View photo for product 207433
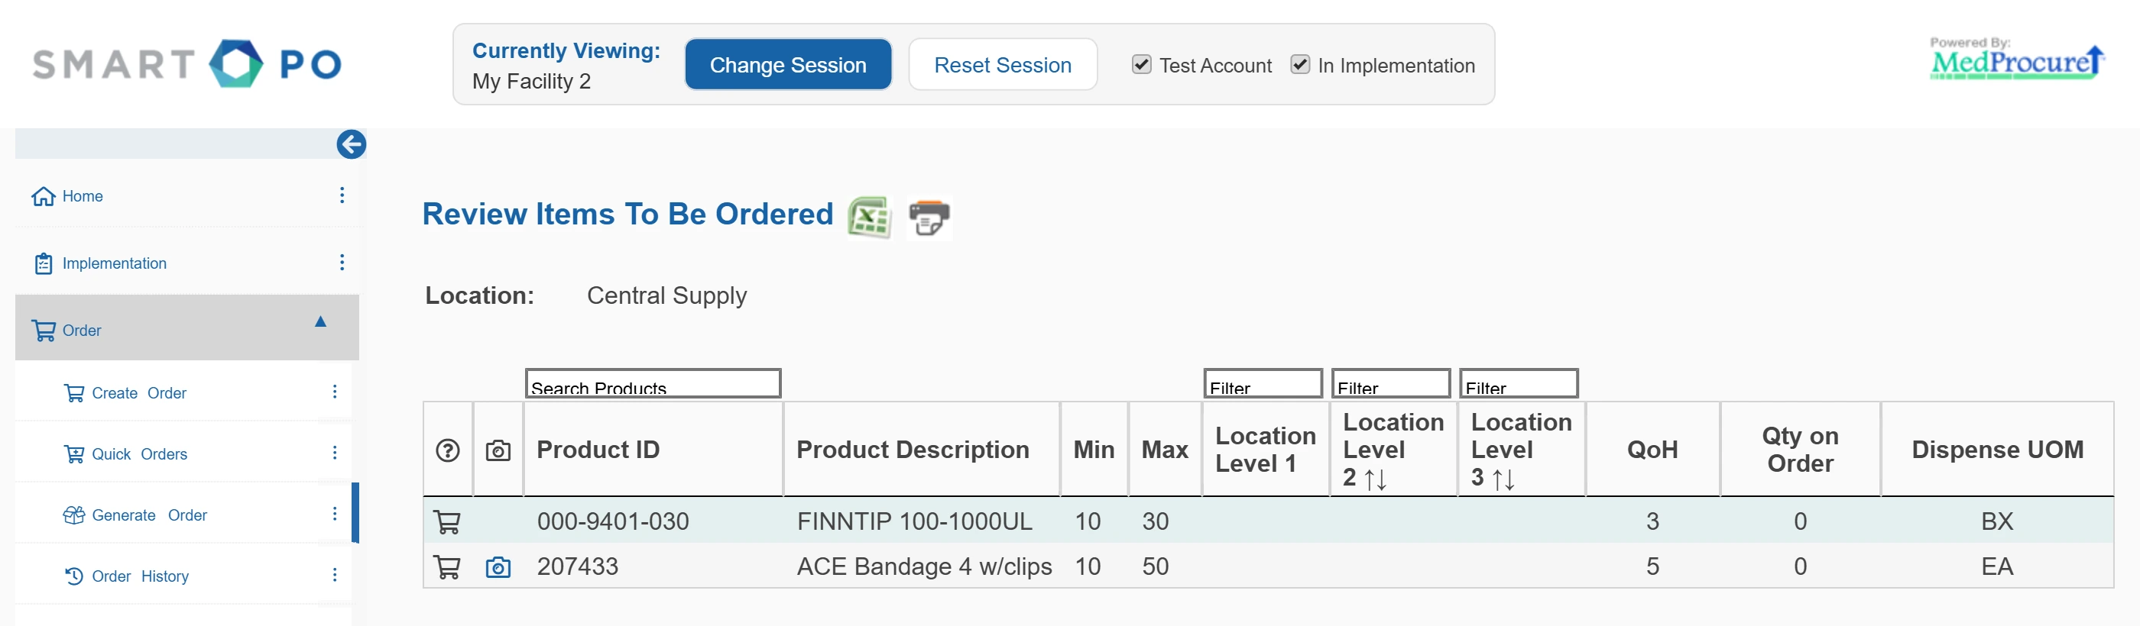Image resolution: width=2140 pixels, height=626 pixels. click(x=498, y=567)
